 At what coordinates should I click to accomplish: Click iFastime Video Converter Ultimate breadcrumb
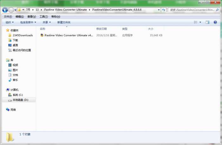pos(65,10)
